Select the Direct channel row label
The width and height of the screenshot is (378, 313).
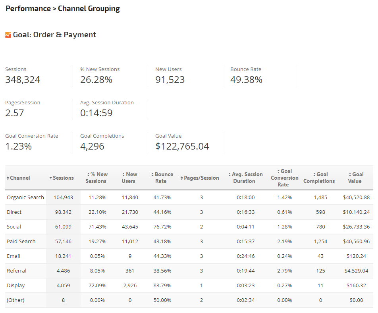[x=14, y=212]
